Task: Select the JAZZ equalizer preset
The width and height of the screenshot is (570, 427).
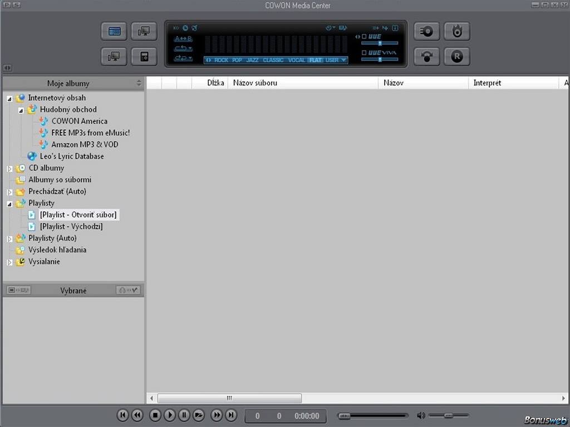Action: (252, 60)
